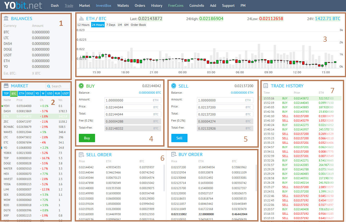
Task: Select the WAVES market row
Action: (x=36, y=132)
